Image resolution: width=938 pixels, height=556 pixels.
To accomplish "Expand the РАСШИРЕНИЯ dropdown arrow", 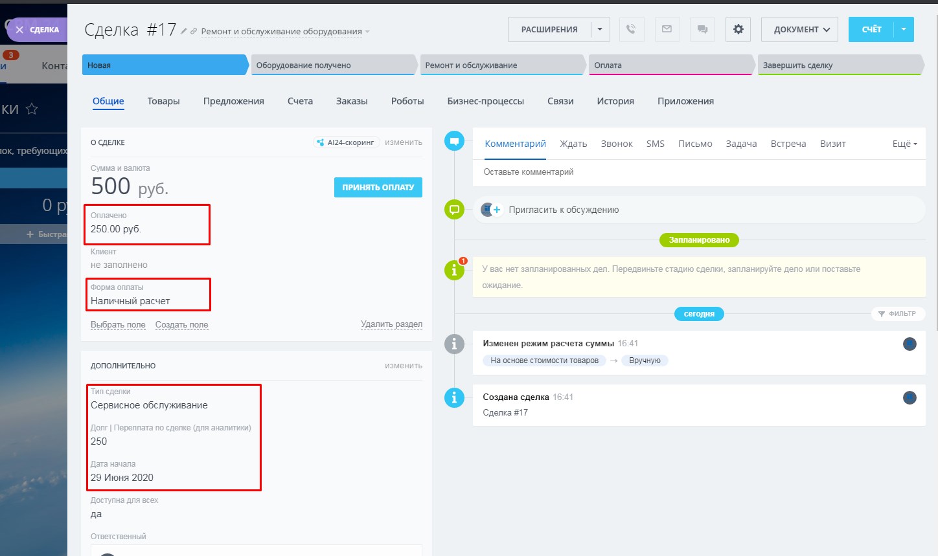I will (600, 29).
